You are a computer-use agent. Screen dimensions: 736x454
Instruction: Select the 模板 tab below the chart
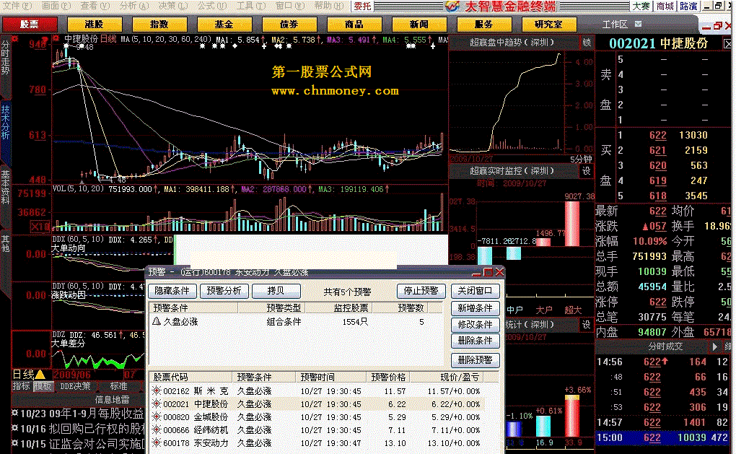(x=43, y=386)
